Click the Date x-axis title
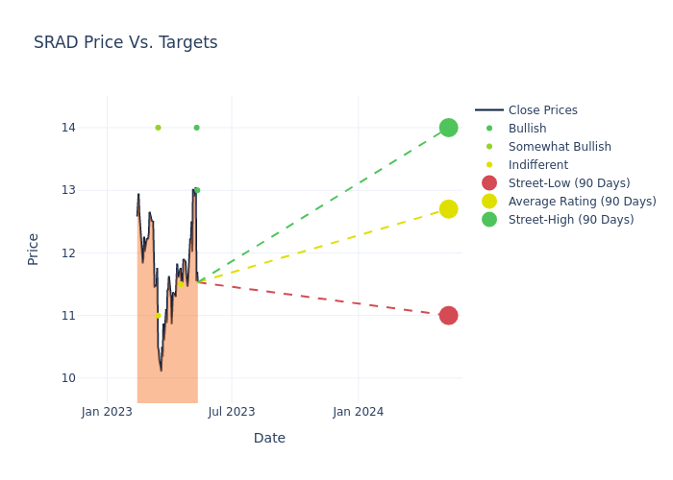673x480 pixels. click(x=269, y=439)
